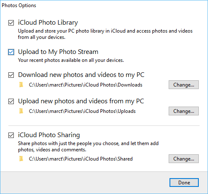This screenshot has width=208, height=194.
Task: Uncheck iCloud Photo Sharing checkbox
Action: pyautogui.click(x=11, y=135)
